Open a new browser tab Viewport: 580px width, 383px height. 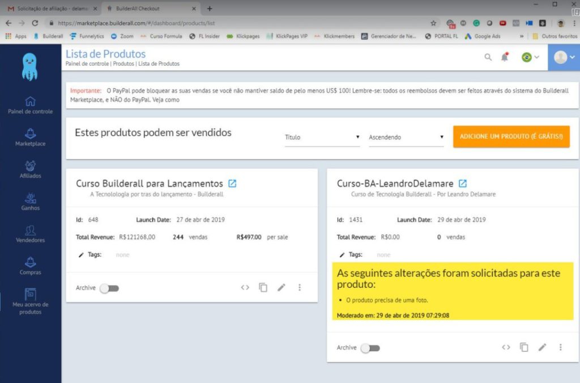(210, 8)
